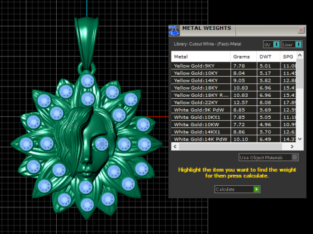
Task: Click the 8.04 grams value
Action: click(x=239, y=73)
